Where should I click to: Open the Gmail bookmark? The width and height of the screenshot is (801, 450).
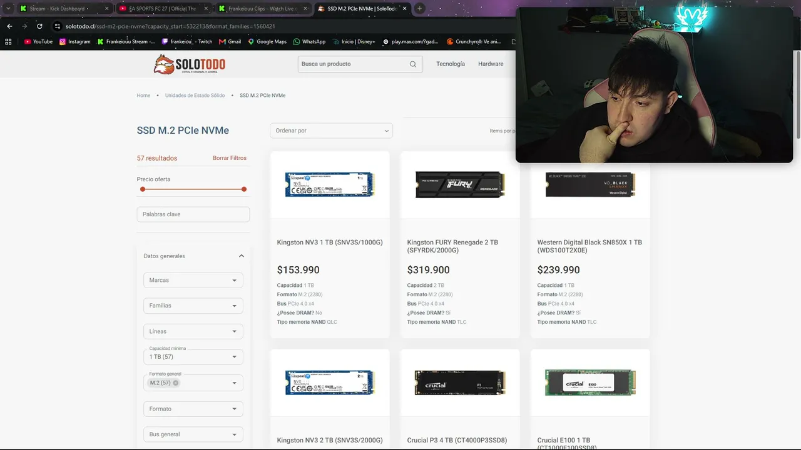[230, 42]
